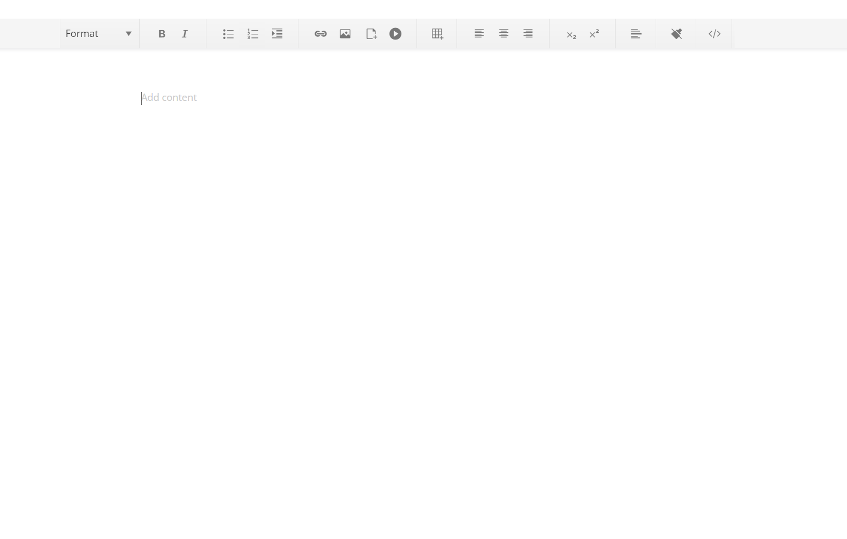Add a file with the document-plus icon
847x539 pixels.
[x=371, y=34]
